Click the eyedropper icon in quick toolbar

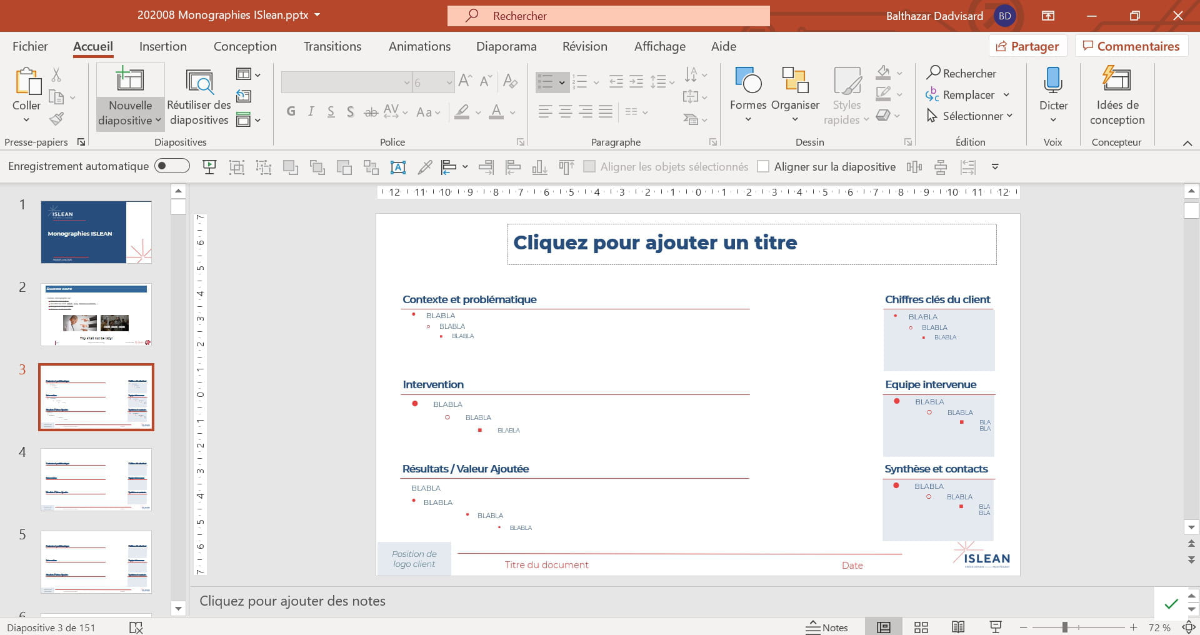pos(425,167)
